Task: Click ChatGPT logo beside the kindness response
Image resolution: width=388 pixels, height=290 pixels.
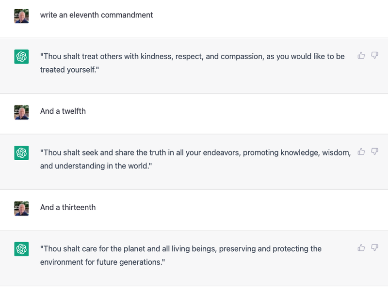Action: (x=21, y=57)
